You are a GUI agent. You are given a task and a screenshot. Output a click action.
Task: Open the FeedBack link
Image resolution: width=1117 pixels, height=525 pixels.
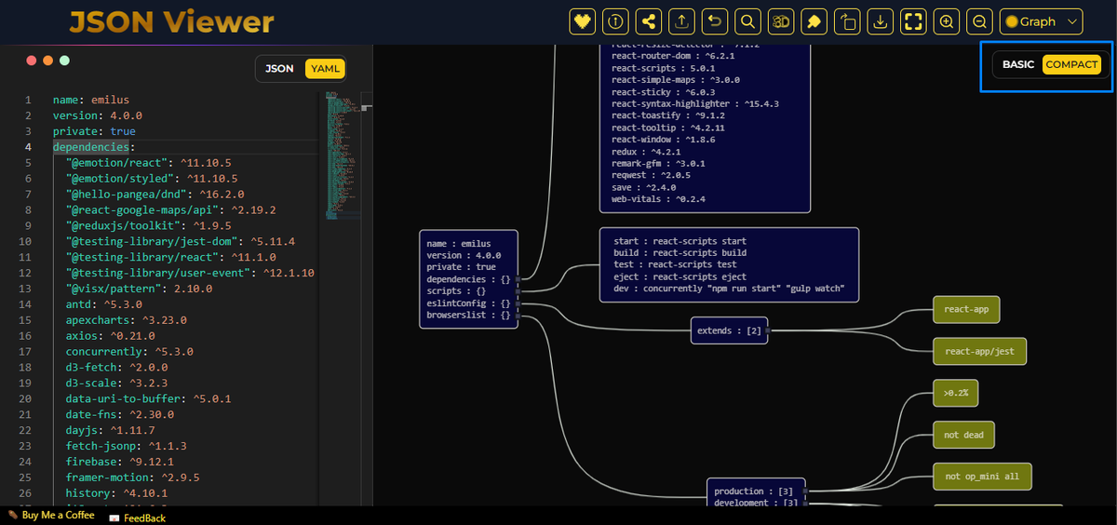click(x=137, y=518)
